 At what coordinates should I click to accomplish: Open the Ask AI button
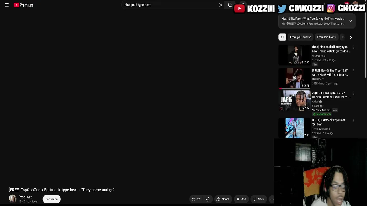241,199
